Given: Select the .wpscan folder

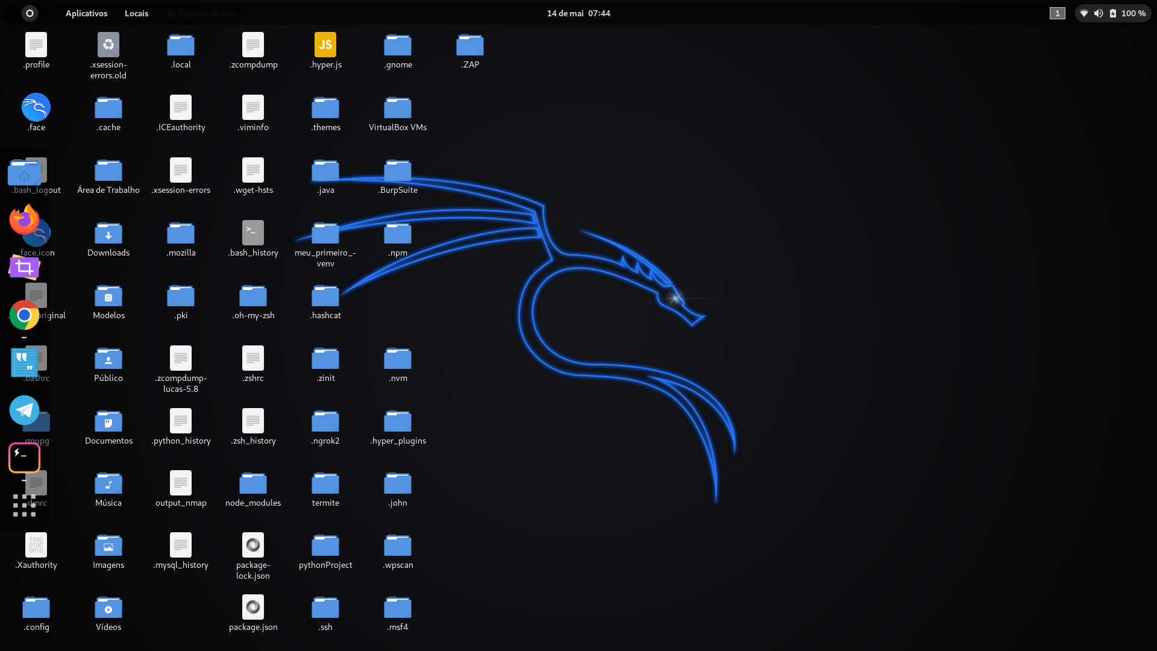Looking at the screenshot, I should [x=398, y=545].
